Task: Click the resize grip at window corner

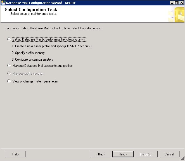Action: point(183,158)
